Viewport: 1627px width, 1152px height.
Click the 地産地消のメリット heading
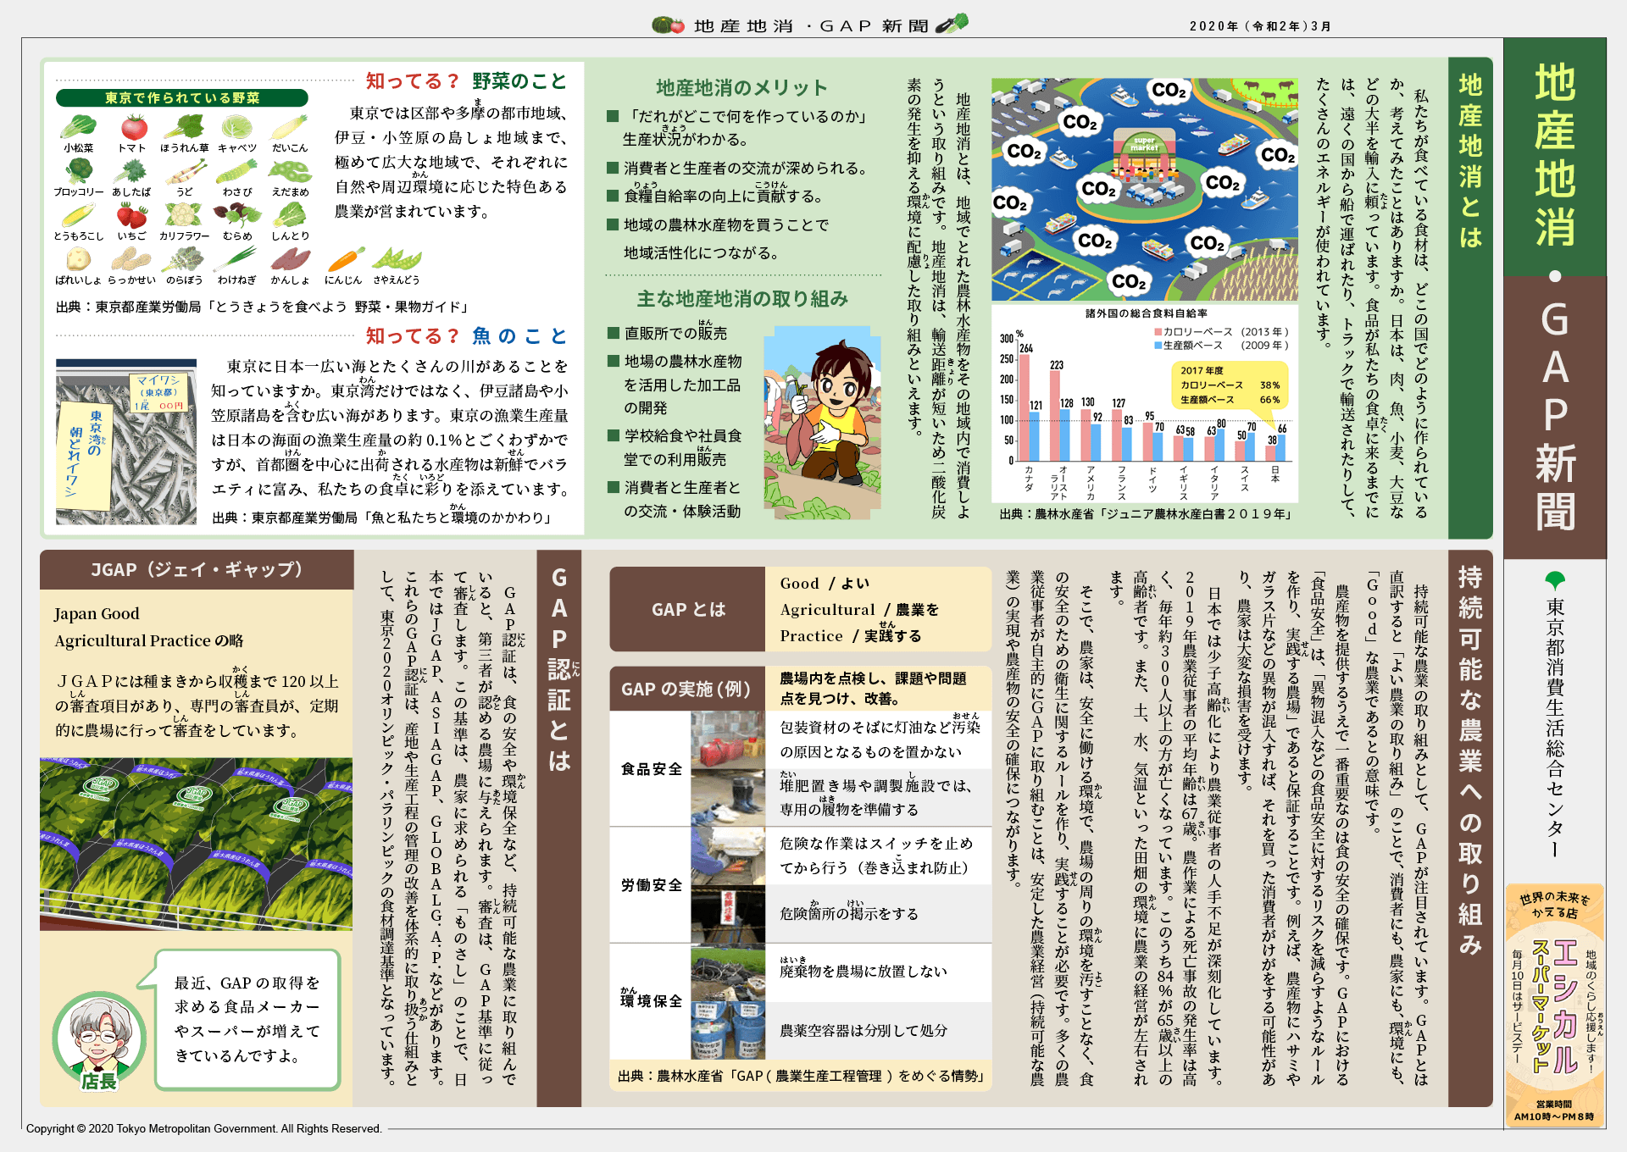tap(741, 88)
